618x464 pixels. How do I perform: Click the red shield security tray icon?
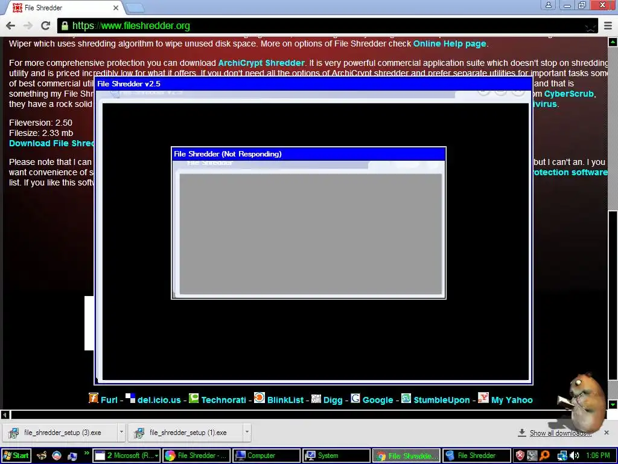(x=520, y=456)
